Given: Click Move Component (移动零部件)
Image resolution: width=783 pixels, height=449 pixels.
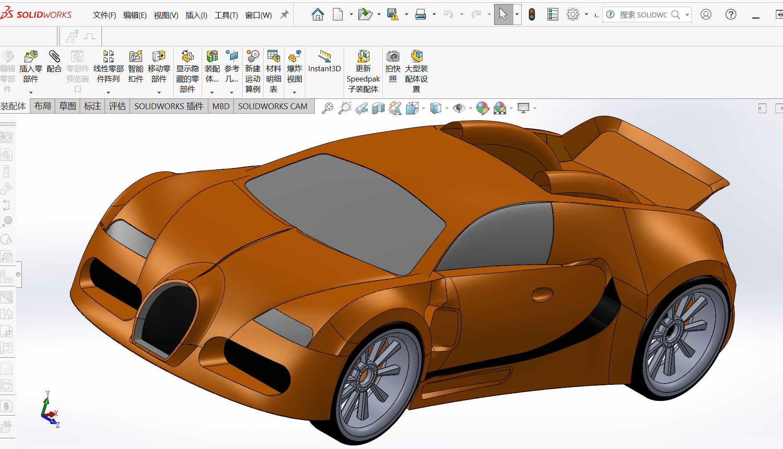Looking at the screenshot, I should click(159, 67).
